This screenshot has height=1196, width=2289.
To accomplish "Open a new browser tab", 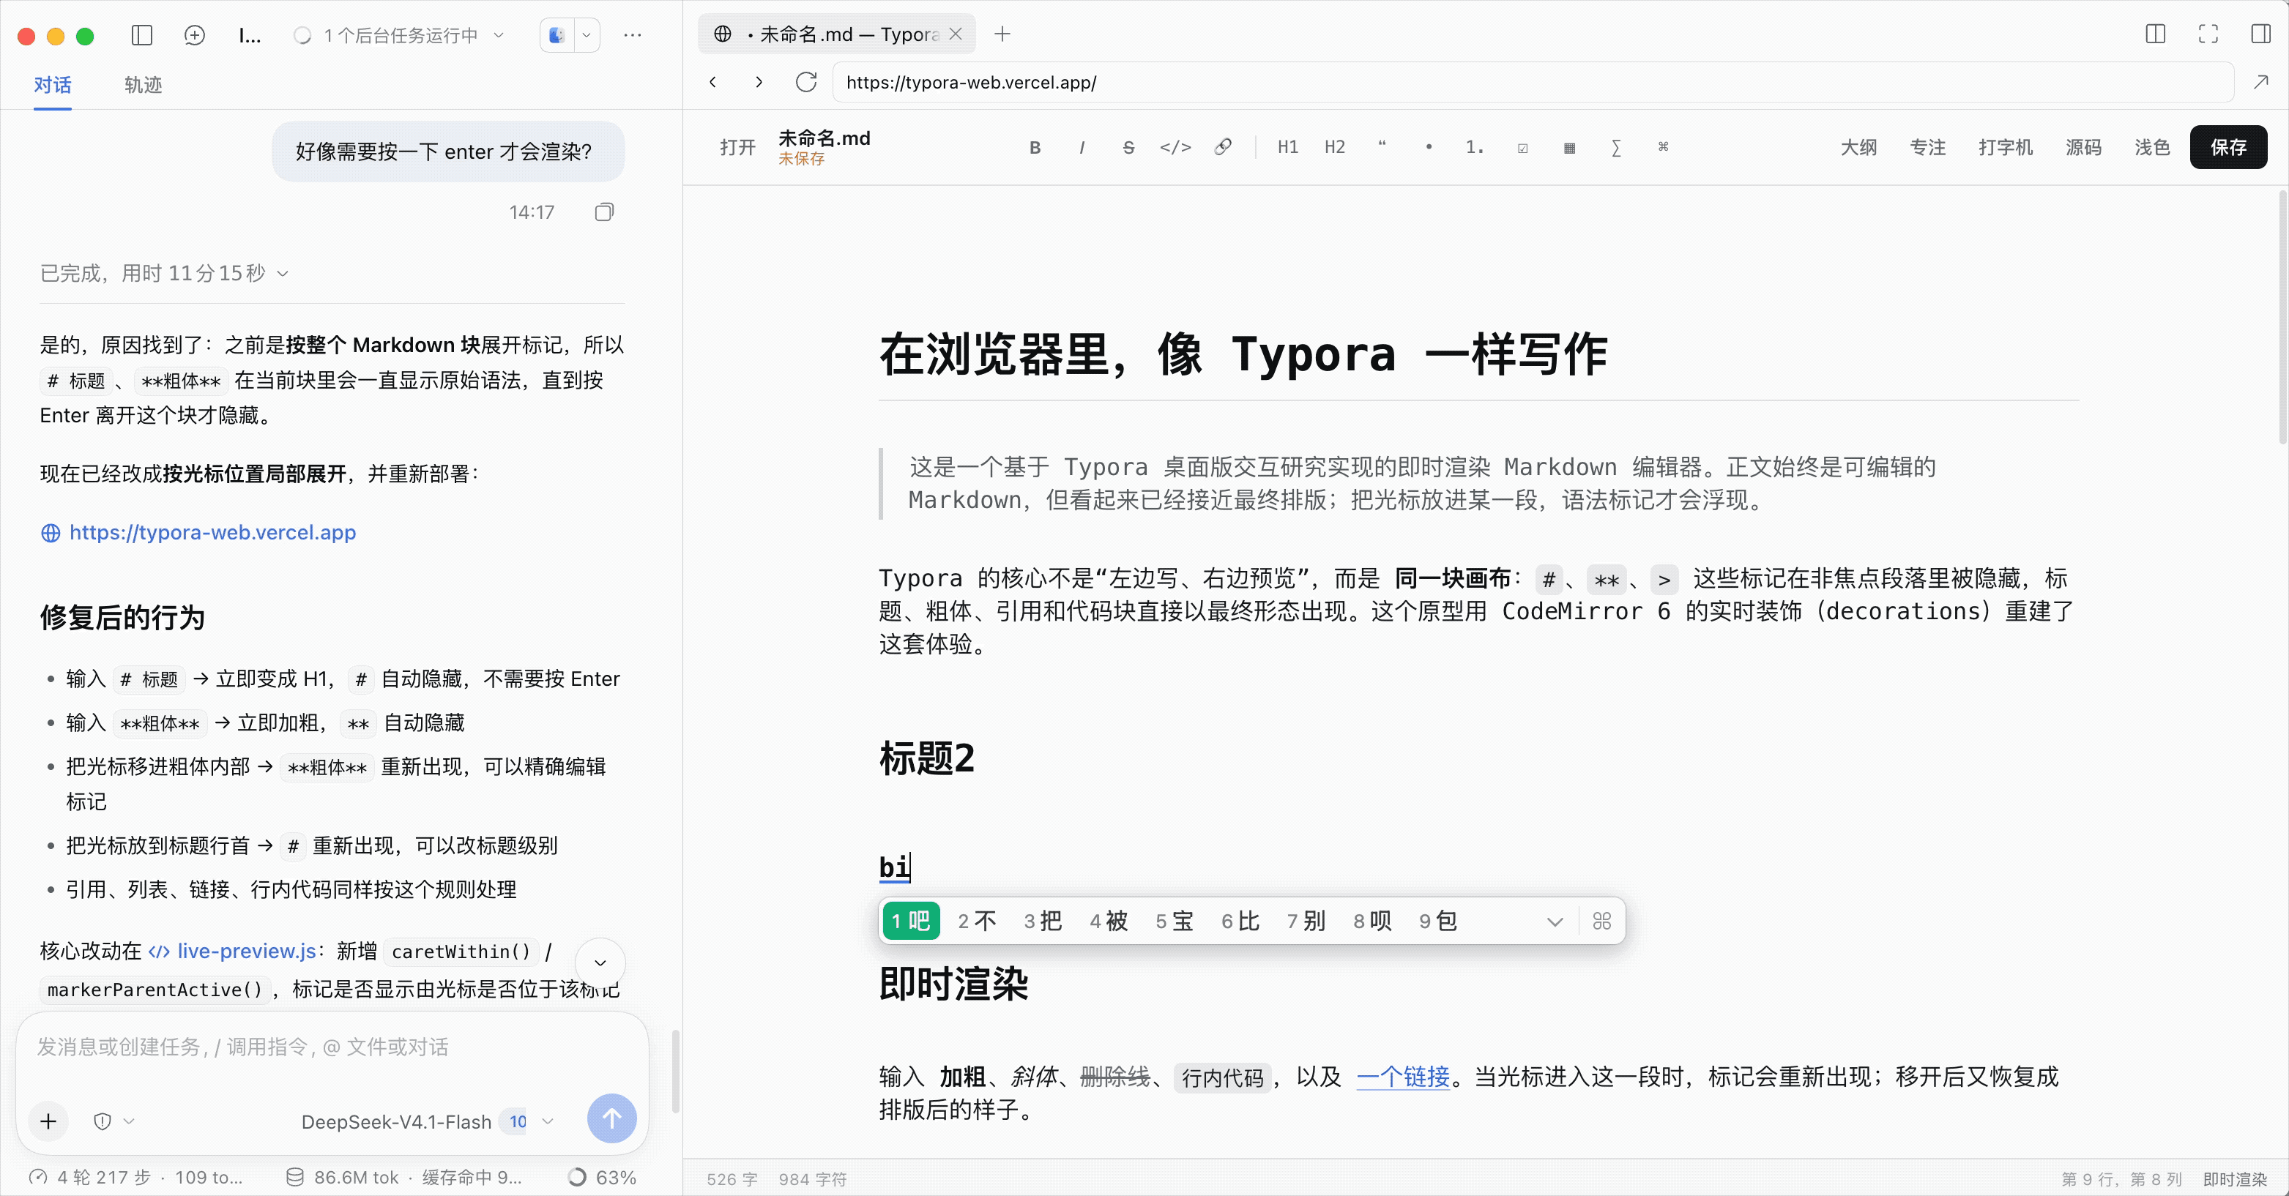I will [1002, 34].
